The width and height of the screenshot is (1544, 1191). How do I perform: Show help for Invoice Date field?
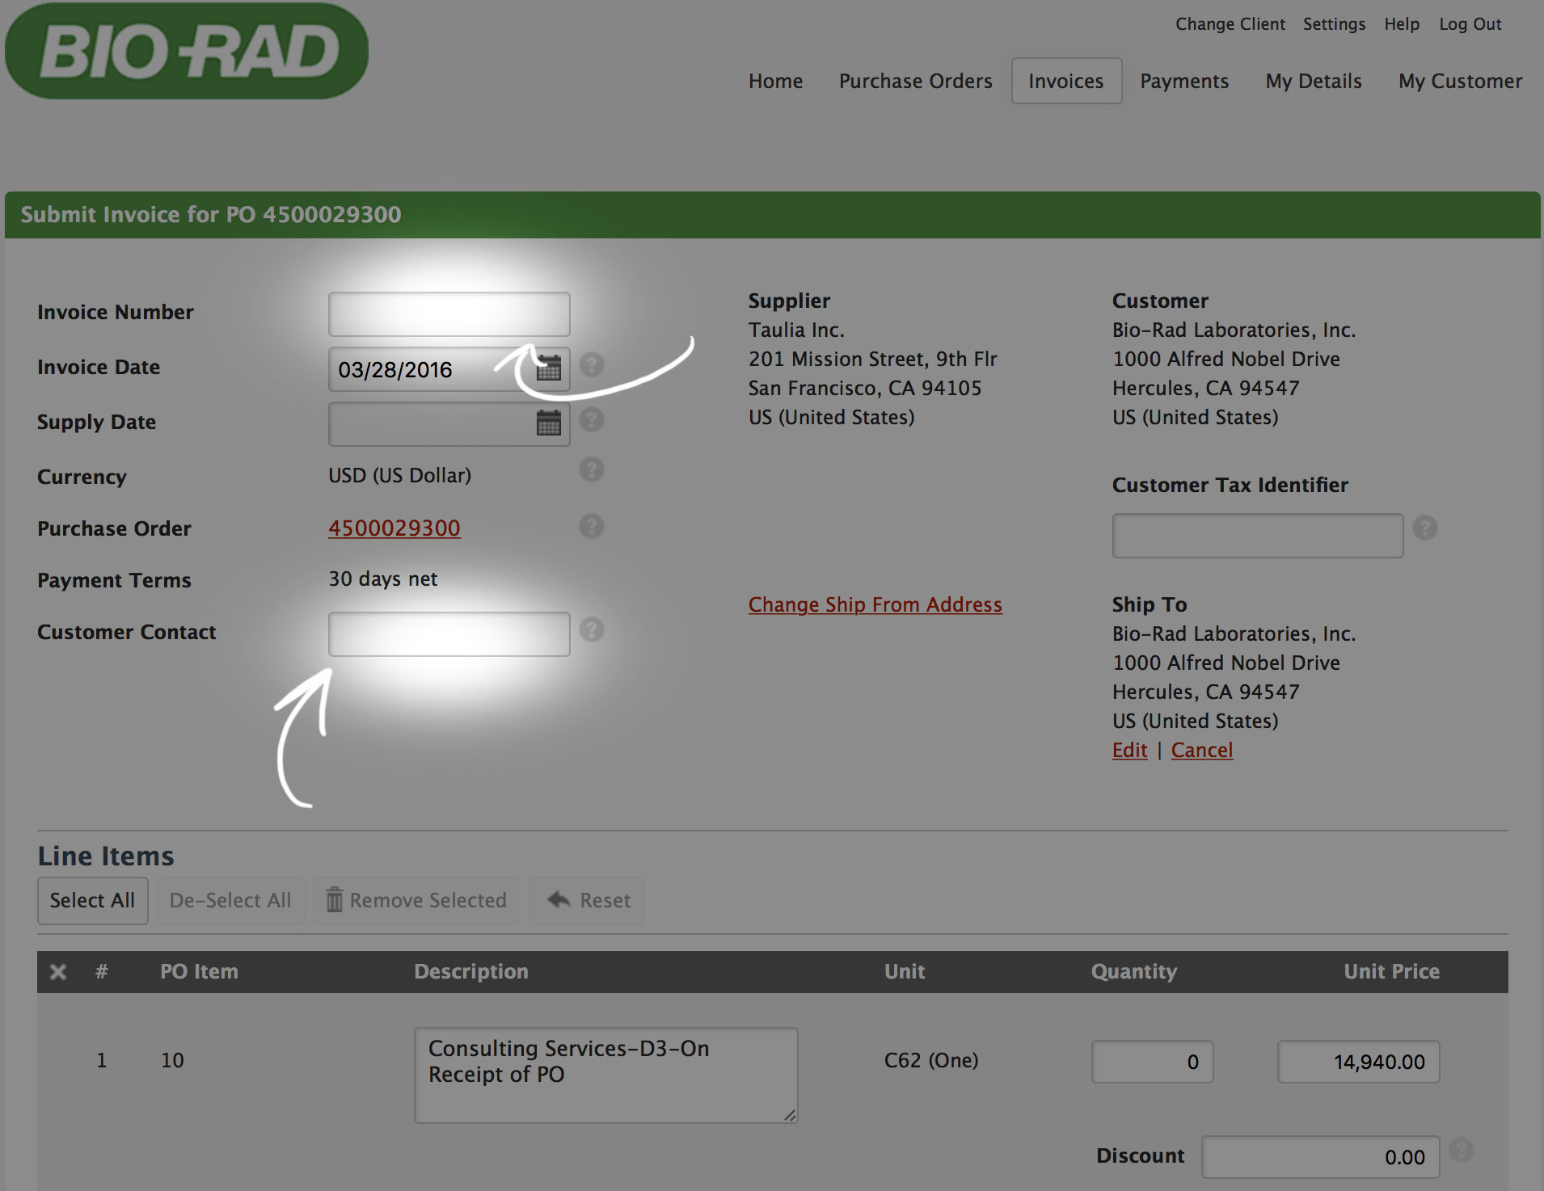(592, 364)
